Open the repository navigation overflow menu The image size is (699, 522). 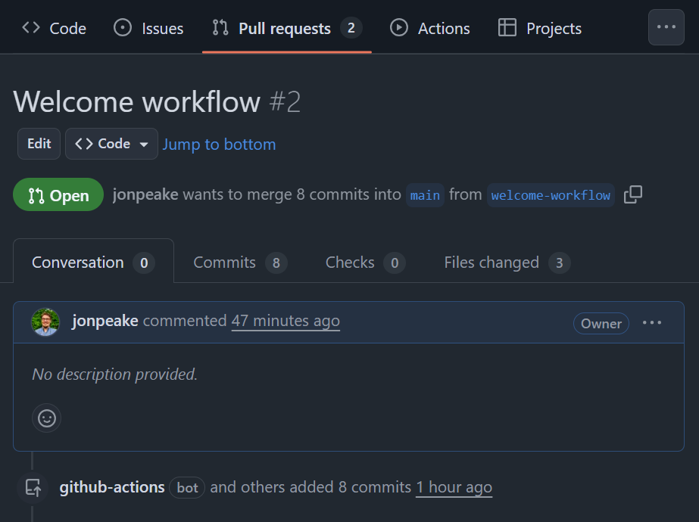pyautogui.click(x=666, y=27)
